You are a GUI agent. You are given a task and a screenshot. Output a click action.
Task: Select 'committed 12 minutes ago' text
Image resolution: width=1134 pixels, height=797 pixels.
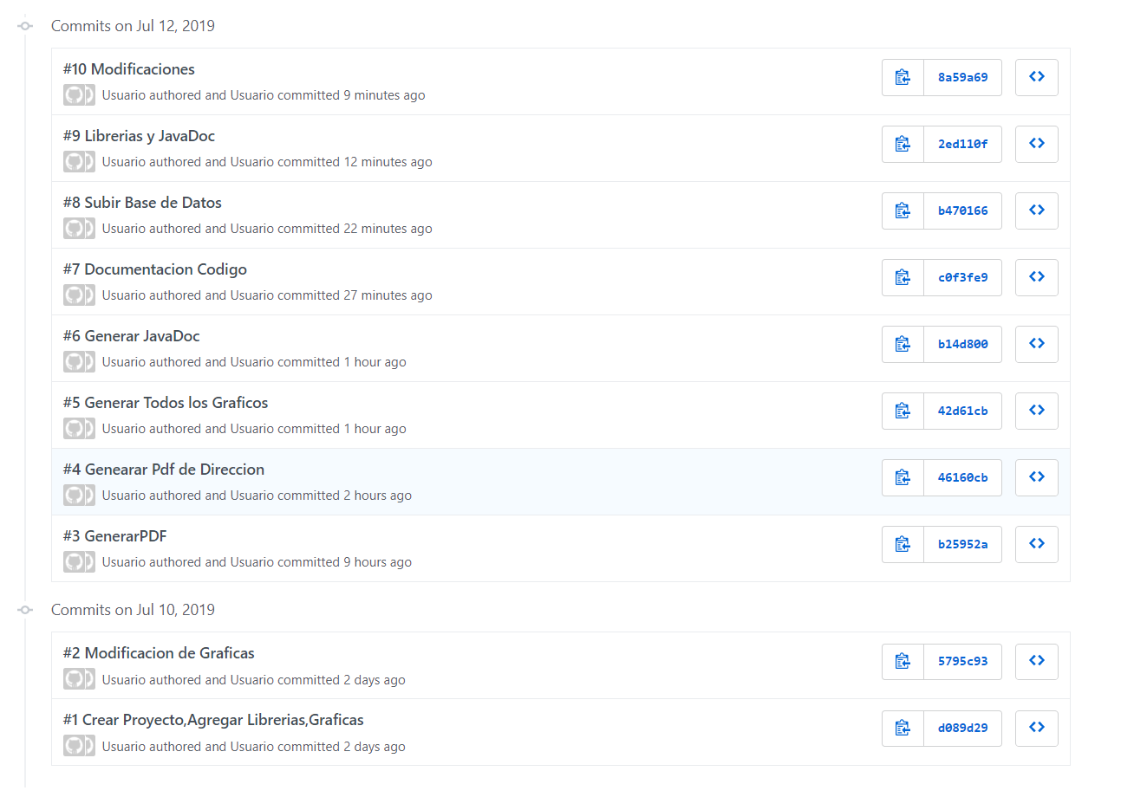pyautogui.click(x=355, y=162)
